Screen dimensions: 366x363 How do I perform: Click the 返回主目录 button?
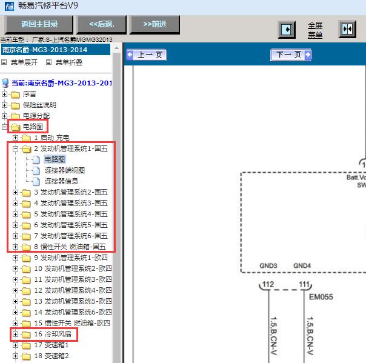(x=39, y=24)
